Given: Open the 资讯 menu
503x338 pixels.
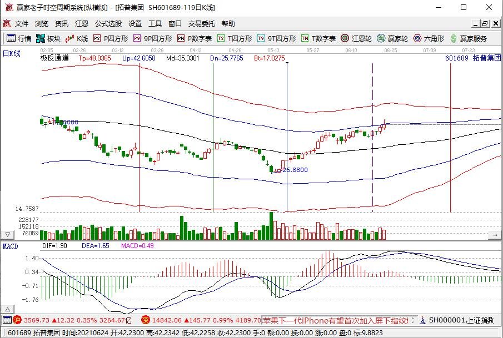Looking at the screenshot, I should pyautogui.click(x=62, y=23).
